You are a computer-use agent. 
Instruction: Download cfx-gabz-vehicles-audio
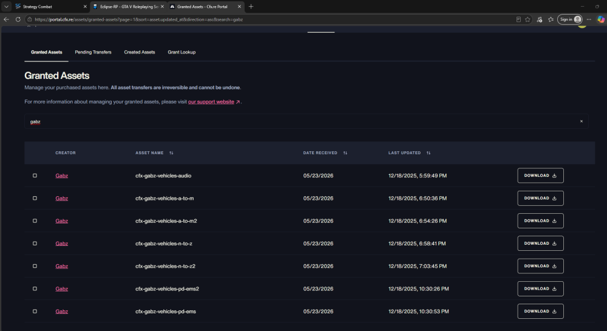(540, 176)
